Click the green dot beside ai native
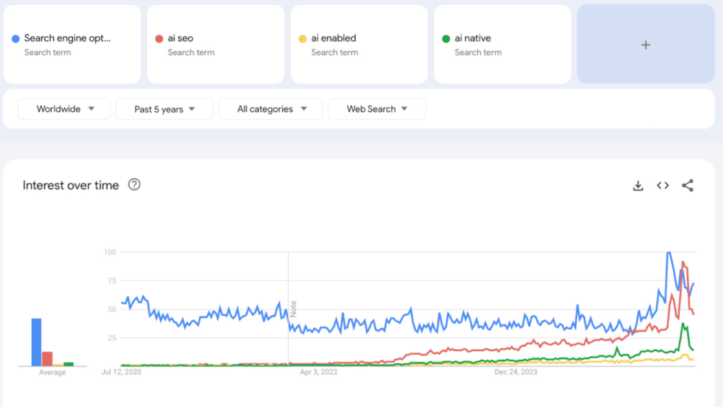Screen dimensions: 723x407 click(446, 39)
